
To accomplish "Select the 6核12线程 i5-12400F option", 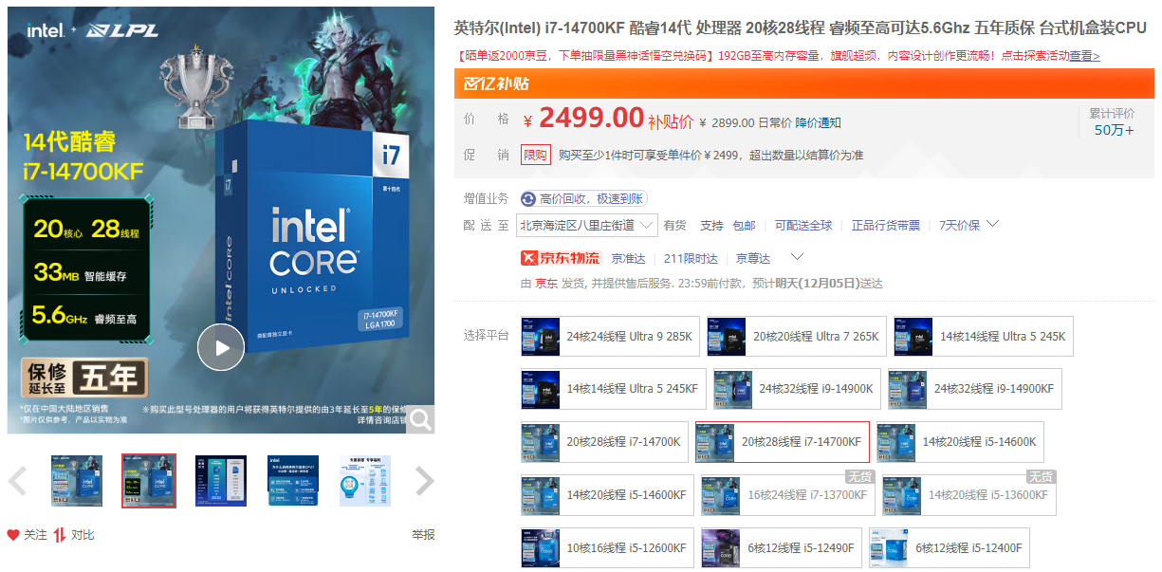I will 950,548.
